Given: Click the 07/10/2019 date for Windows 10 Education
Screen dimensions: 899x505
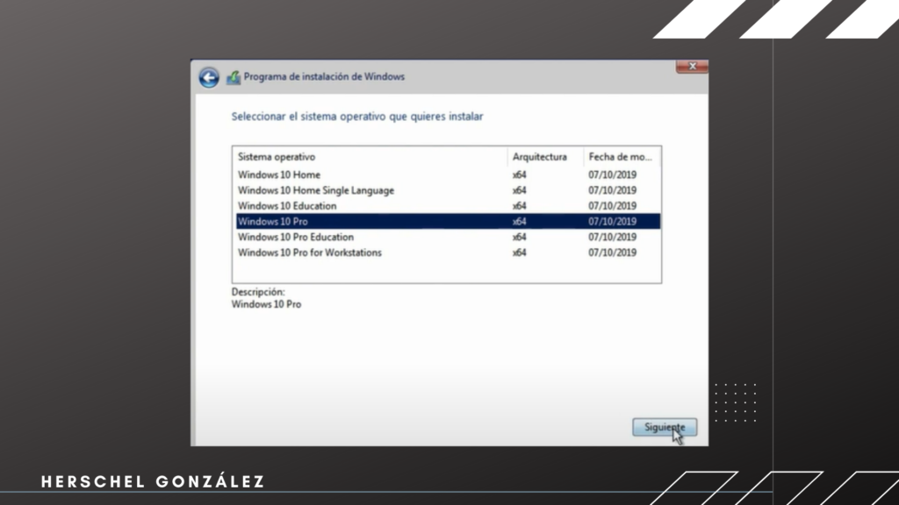Looking at the screenshot, I should [x=612, y=205].
